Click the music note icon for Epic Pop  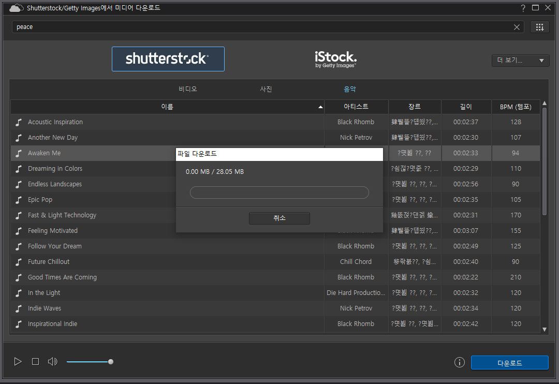tap(19, 200)
